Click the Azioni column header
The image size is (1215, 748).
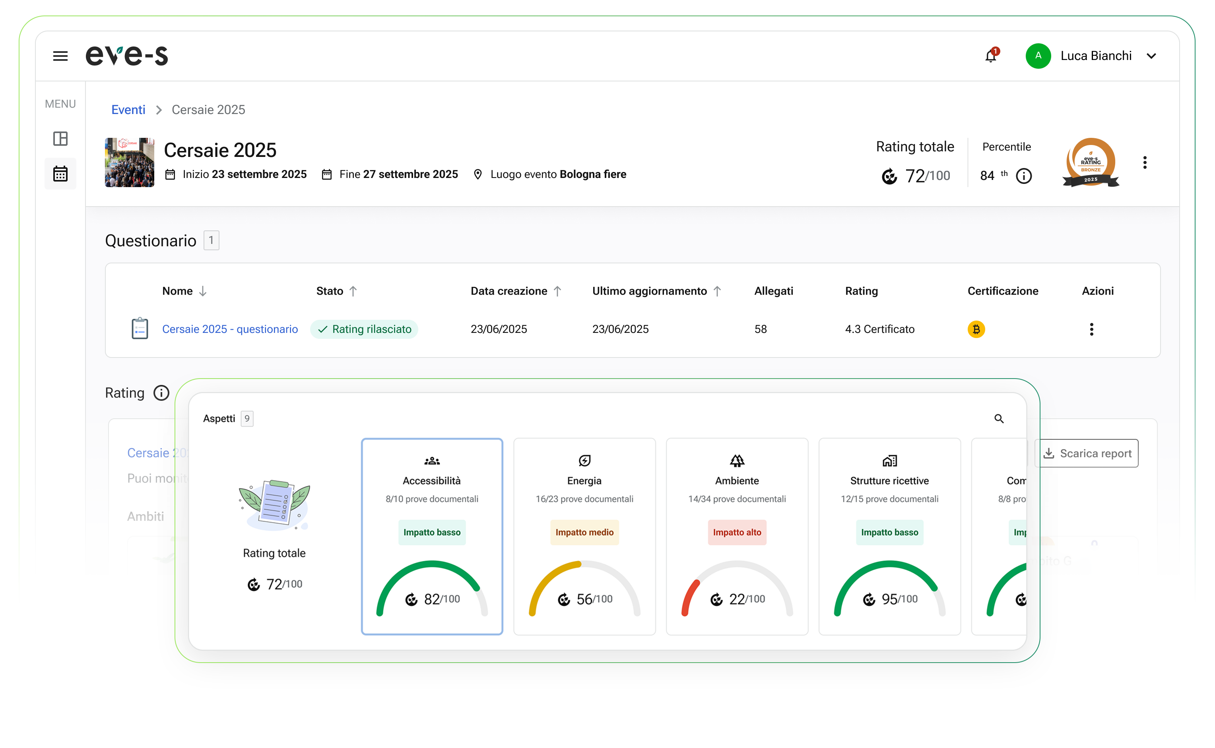(1097, 291)
